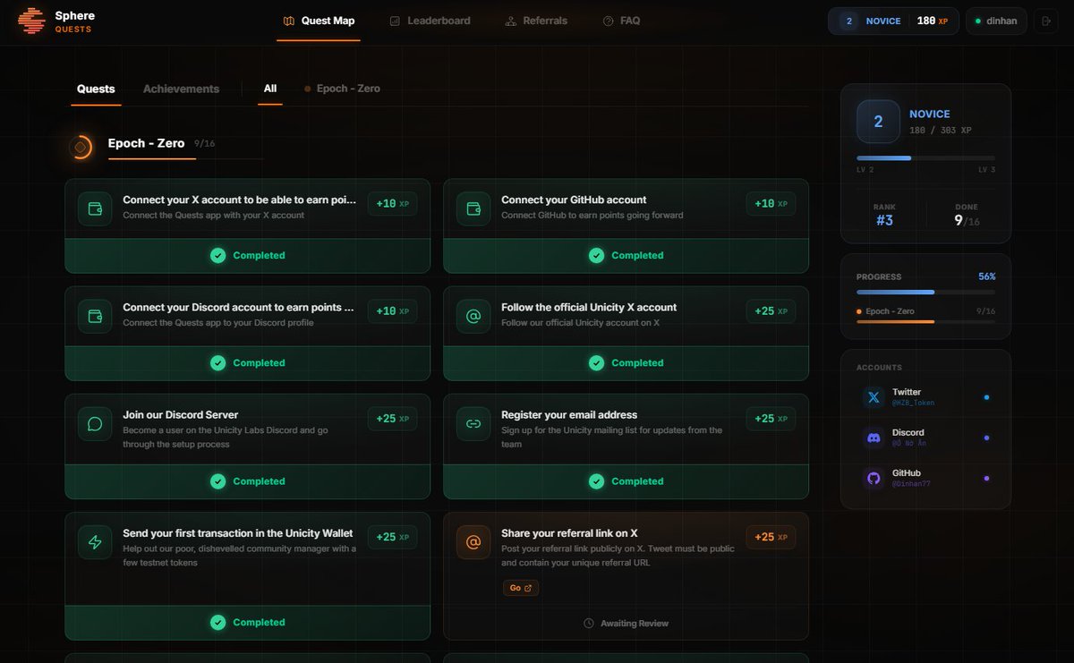Open the Register your email address quest title
Screen dimensions: 1074x663
click(569, 414)
